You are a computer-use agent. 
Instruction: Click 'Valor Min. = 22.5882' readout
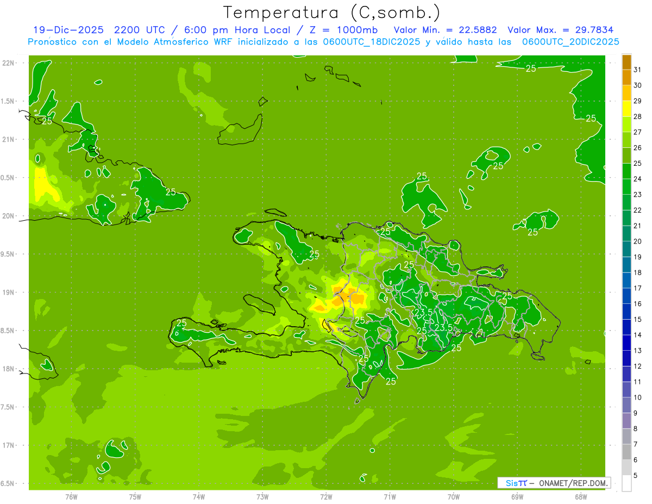[445, 30]
